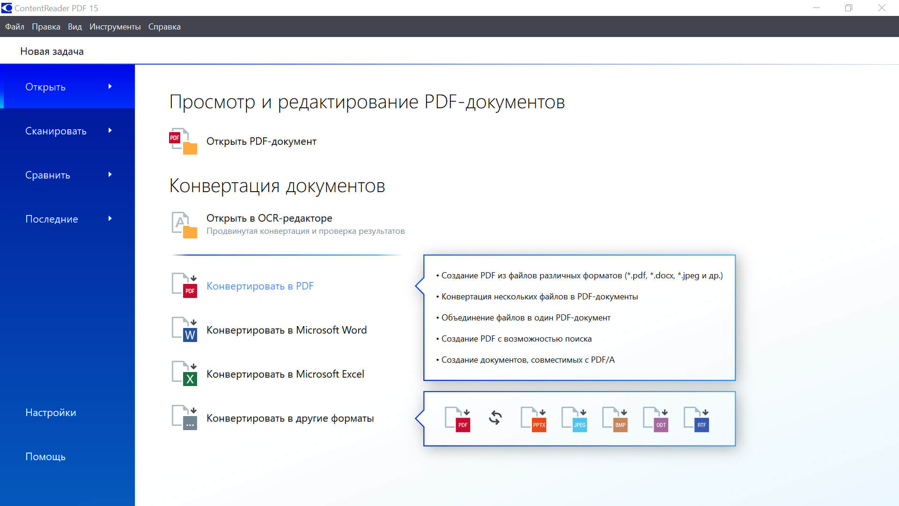Click the Помощь sidebar entry
899x506 pixels.
(x=45, y=456)
